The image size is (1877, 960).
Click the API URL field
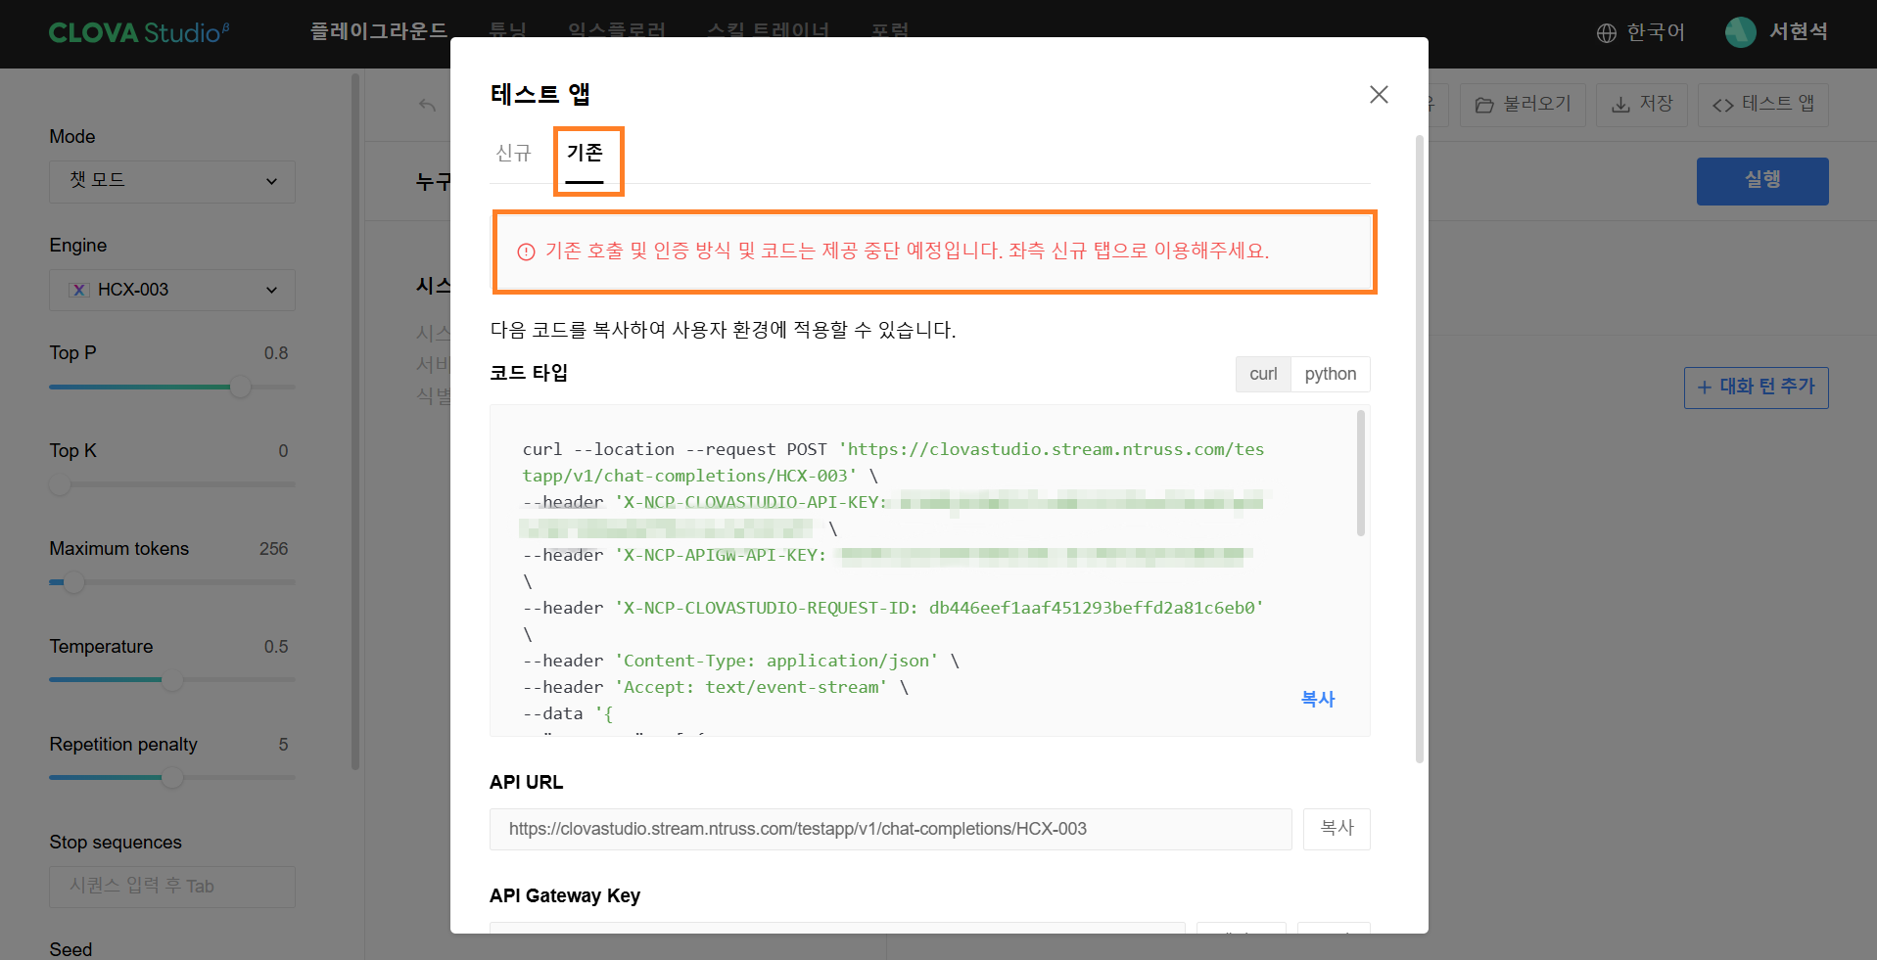coord(891,829)
